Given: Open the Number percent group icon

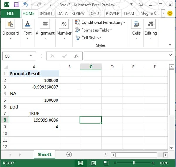Looking at the screenshot, I should point(64,24).
